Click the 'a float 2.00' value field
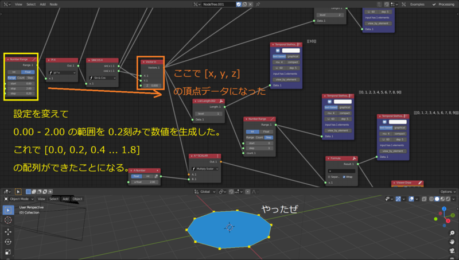Viewport: 459px width, 260px height. (x=145, y=182)
